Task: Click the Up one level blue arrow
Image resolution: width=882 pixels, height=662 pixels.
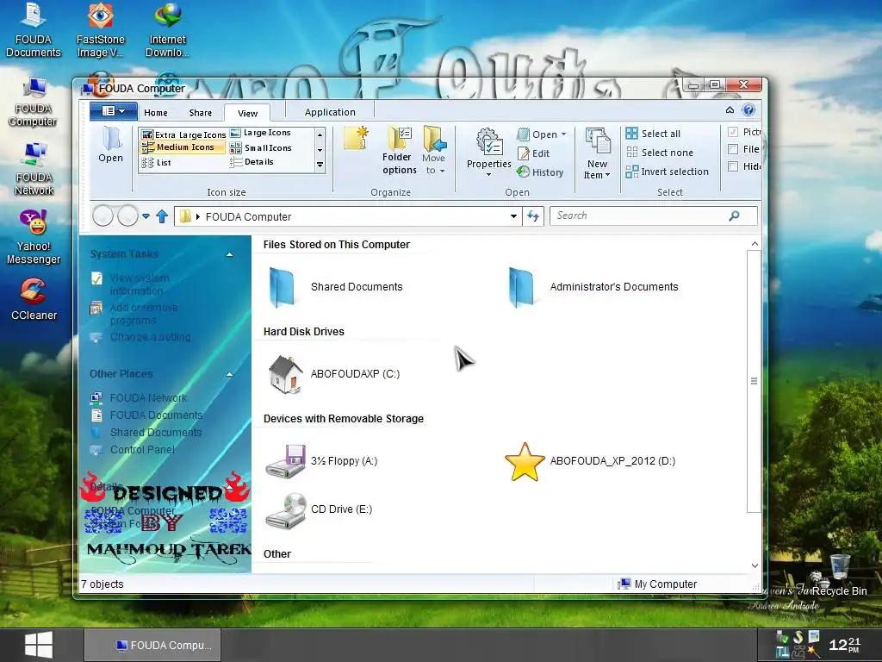Action: (162, 216)
